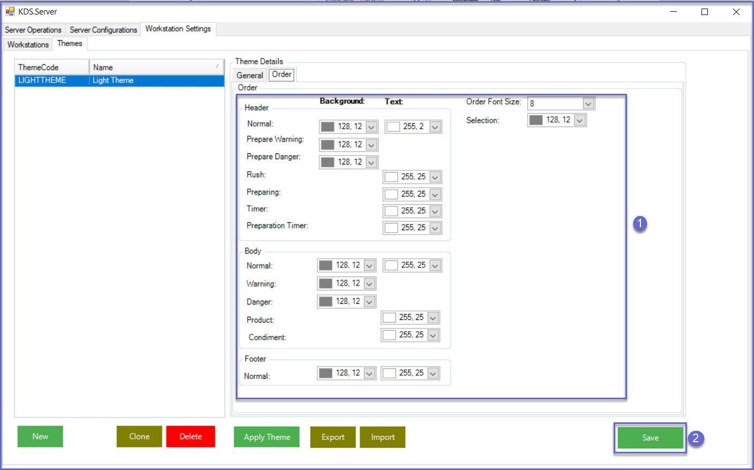Click the Export button
This screenshot has width=754, height=470.
(333, 437)
